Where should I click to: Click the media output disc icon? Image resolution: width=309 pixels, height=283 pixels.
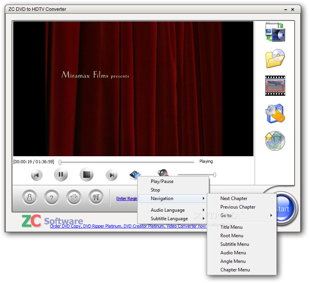tap(275, 141)
